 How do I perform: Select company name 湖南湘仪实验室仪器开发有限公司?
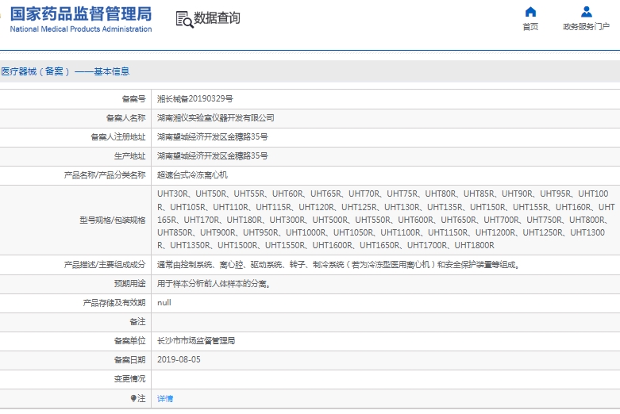[x=215, y=117]
